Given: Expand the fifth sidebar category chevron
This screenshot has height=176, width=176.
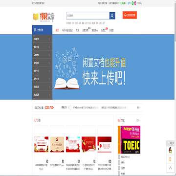Looking at the screenshot, I should click(x=49, y=71).
